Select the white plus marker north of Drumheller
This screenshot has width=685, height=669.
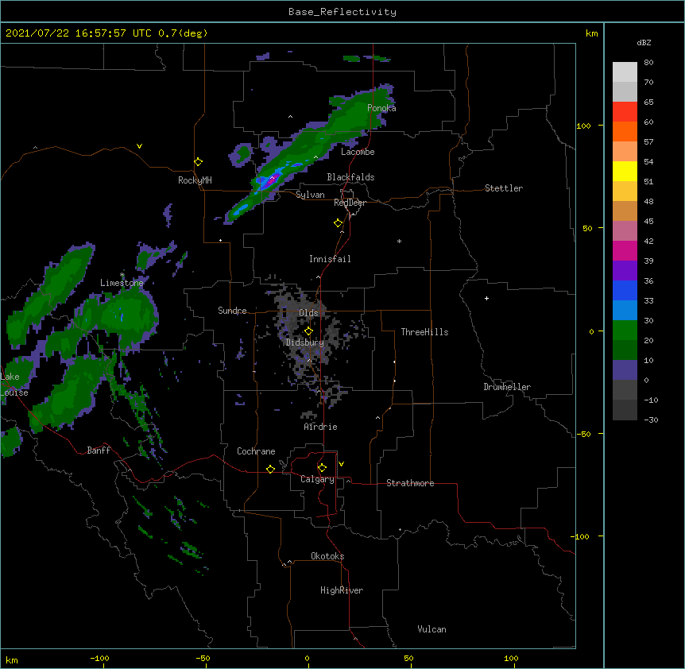point(486,298)
